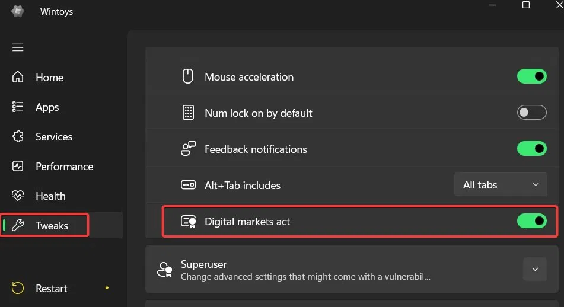Click the Services puzzle icon
The height and width of the screenshot is (307, 564).
click(x=18, y=137)
